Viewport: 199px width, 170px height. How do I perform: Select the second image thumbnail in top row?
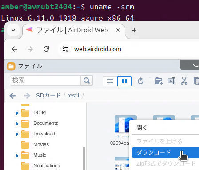click(x=164, y=117)
